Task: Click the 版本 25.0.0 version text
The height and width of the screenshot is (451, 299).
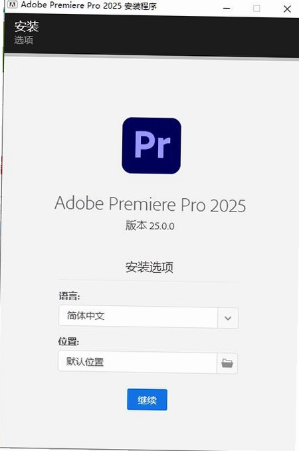Action: click(150, 225)
